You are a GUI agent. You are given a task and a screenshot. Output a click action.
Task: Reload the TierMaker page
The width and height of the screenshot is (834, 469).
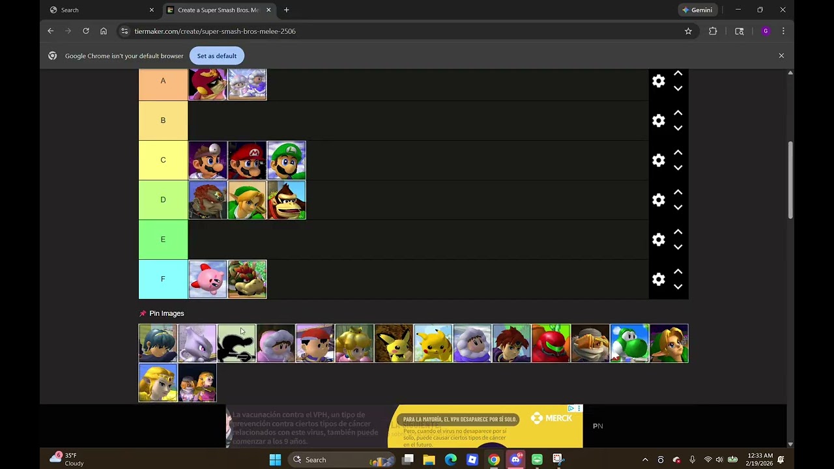[85, 31]
